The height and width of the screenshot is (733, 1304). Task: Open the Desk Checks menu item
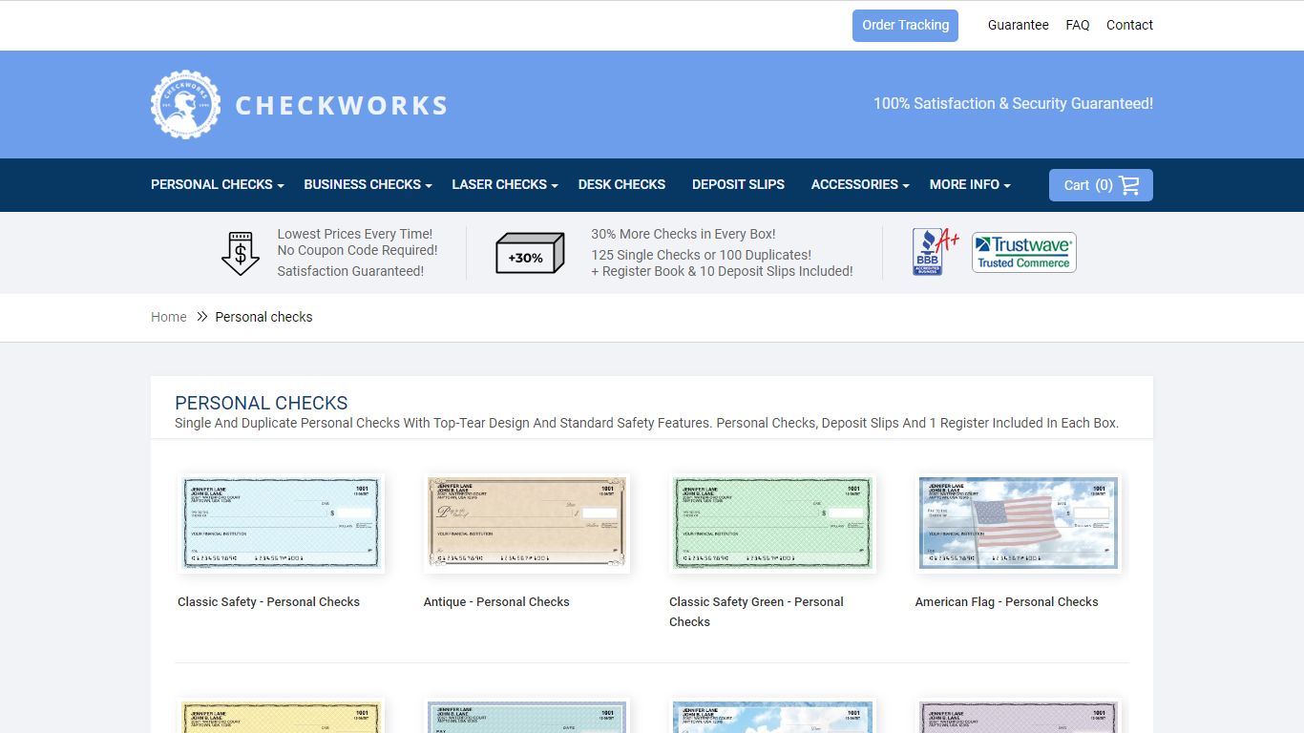pos(621,184)
